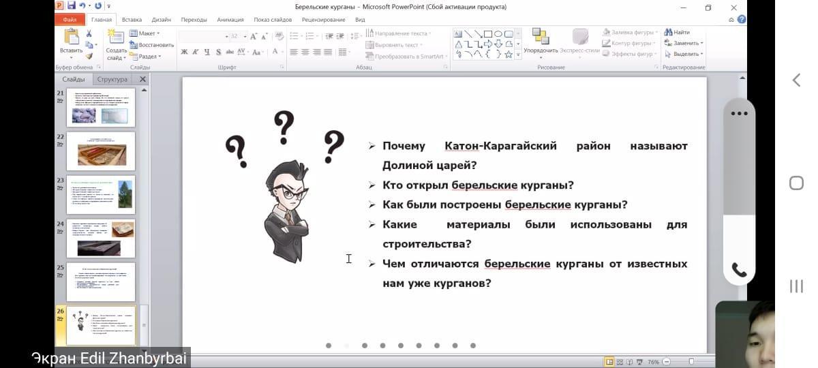Click the Упорядочить arrange icon

pos(541,37)
